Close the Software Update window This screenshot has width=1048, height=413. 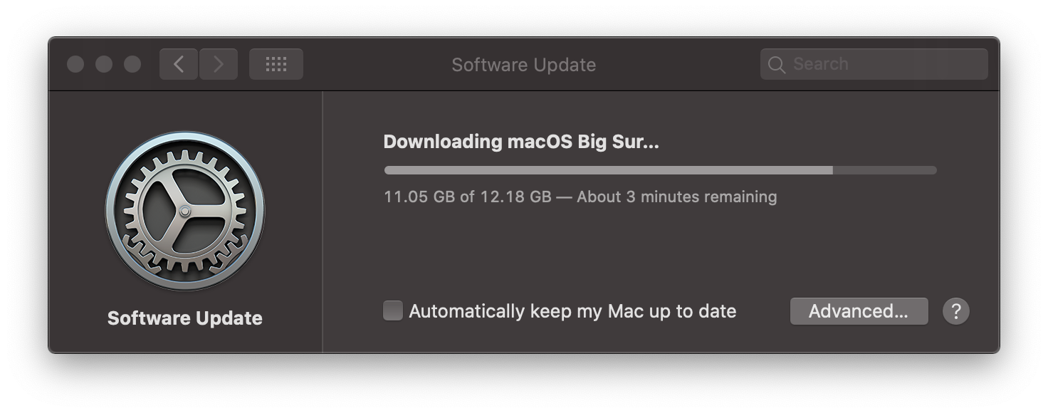tap(75, 64)
